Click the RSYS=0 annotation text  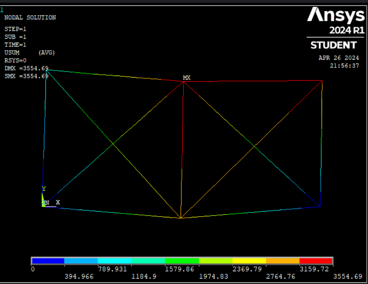pos(15,60)
